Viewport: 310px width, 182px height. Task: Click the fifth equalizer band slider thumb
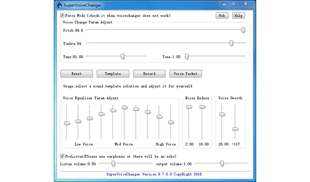113,110
